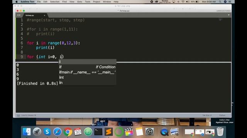This screenshot has width=247, height=138.
Task: Click line number 6 in gutter
Action: [22, 43]
